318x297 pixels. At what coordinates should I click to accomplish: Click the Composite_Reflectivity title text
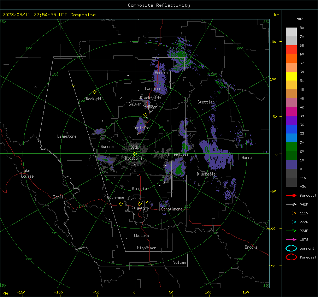point(159,5)
